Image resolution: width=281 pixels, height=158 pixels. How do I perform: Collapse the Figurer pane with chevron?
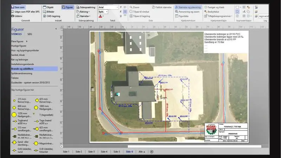click(x=56, y=29)
